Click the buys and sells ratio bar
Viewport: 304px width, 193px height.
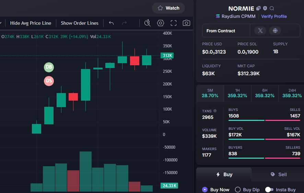264,120
